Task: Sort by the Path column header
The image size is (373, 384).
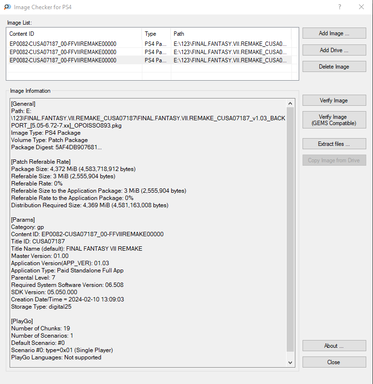Action: click(x=231, y=34)
